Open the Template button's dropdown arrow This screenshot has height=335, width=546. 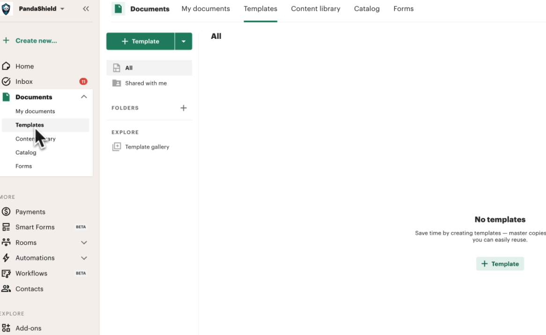184,41
